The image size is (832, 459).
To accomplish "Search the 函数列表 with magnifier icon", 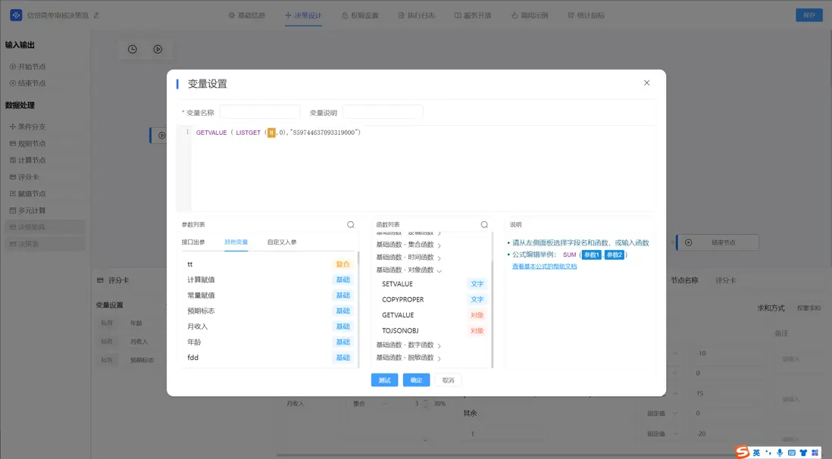I will pyautogui.click(x=484, y=224).
